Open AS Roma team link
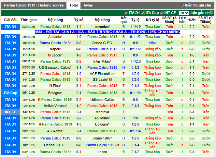The height and width of the screenshot is (157, 216). (x=55, y=131)
